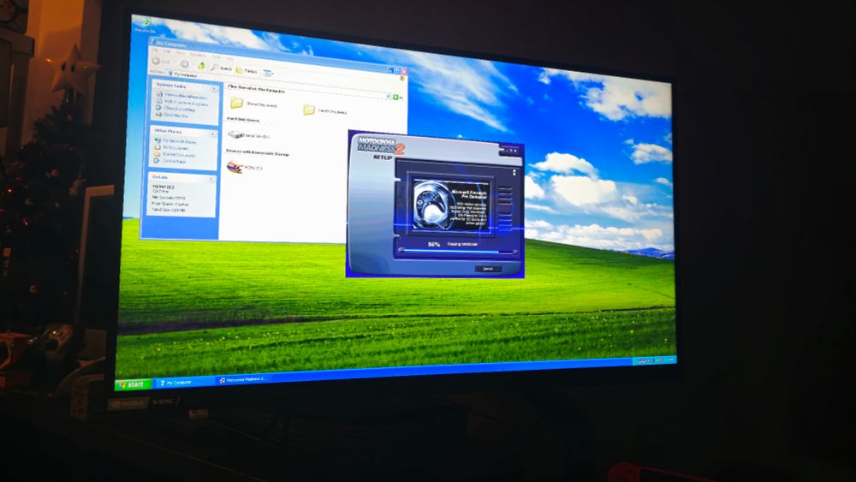Image resolution: width=856 pixels, height=482 pixels.
Task: Open Search in My Computer toolbar
Action: [x=221, y=68]
